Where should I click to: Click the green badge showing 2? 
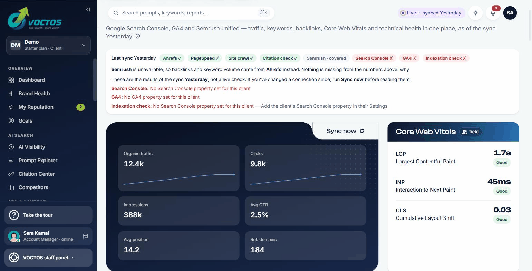tap(80, 107)
